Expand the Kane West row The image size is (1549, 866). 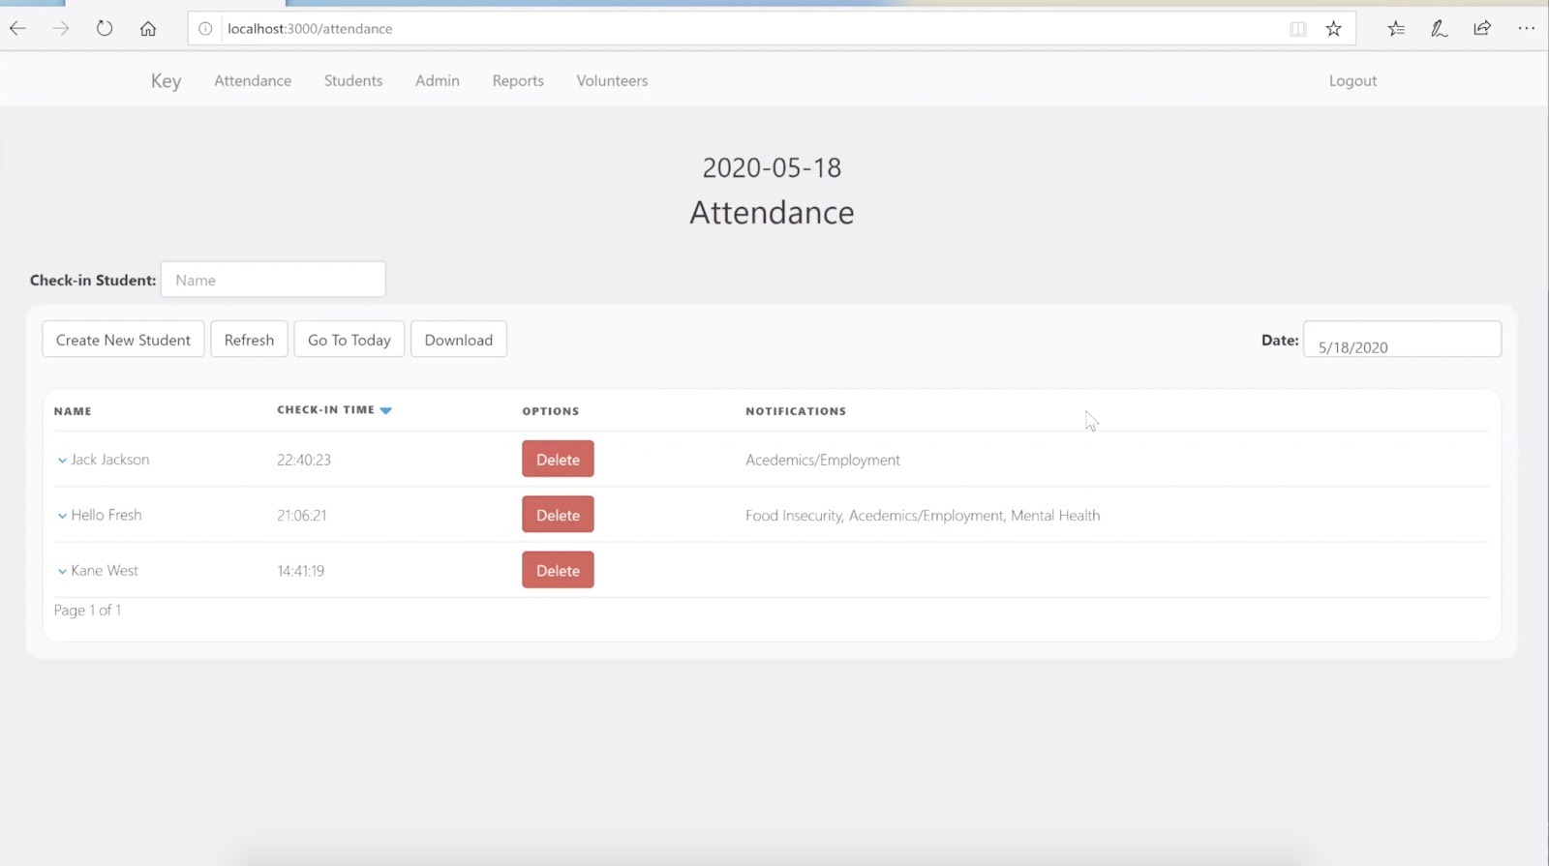(62, 572)
